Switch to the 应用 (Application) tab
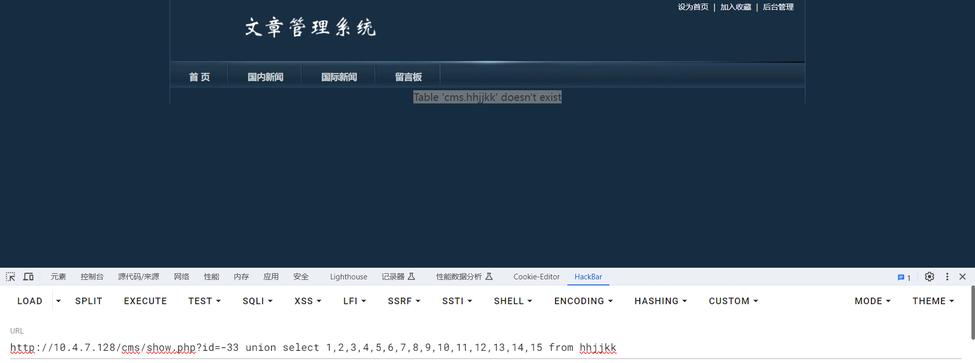 point(271,277)
